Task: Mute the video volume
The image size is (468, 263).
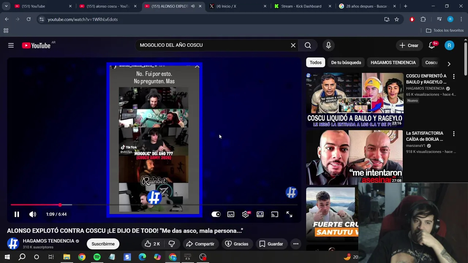Action: (x=33, y=214)
